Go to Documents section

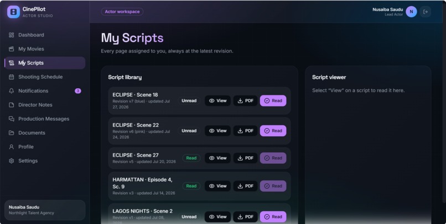pos(45,133)
